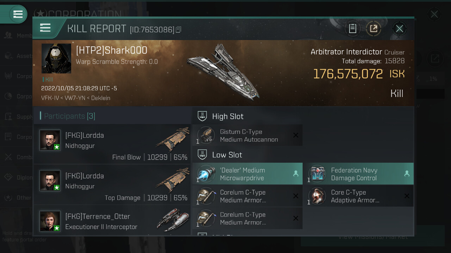Open Lordda Top Damage participant entry
Image resolution: width=451 pixels, height=253 pixels.
pyautogui.click(x=112, y=184)
